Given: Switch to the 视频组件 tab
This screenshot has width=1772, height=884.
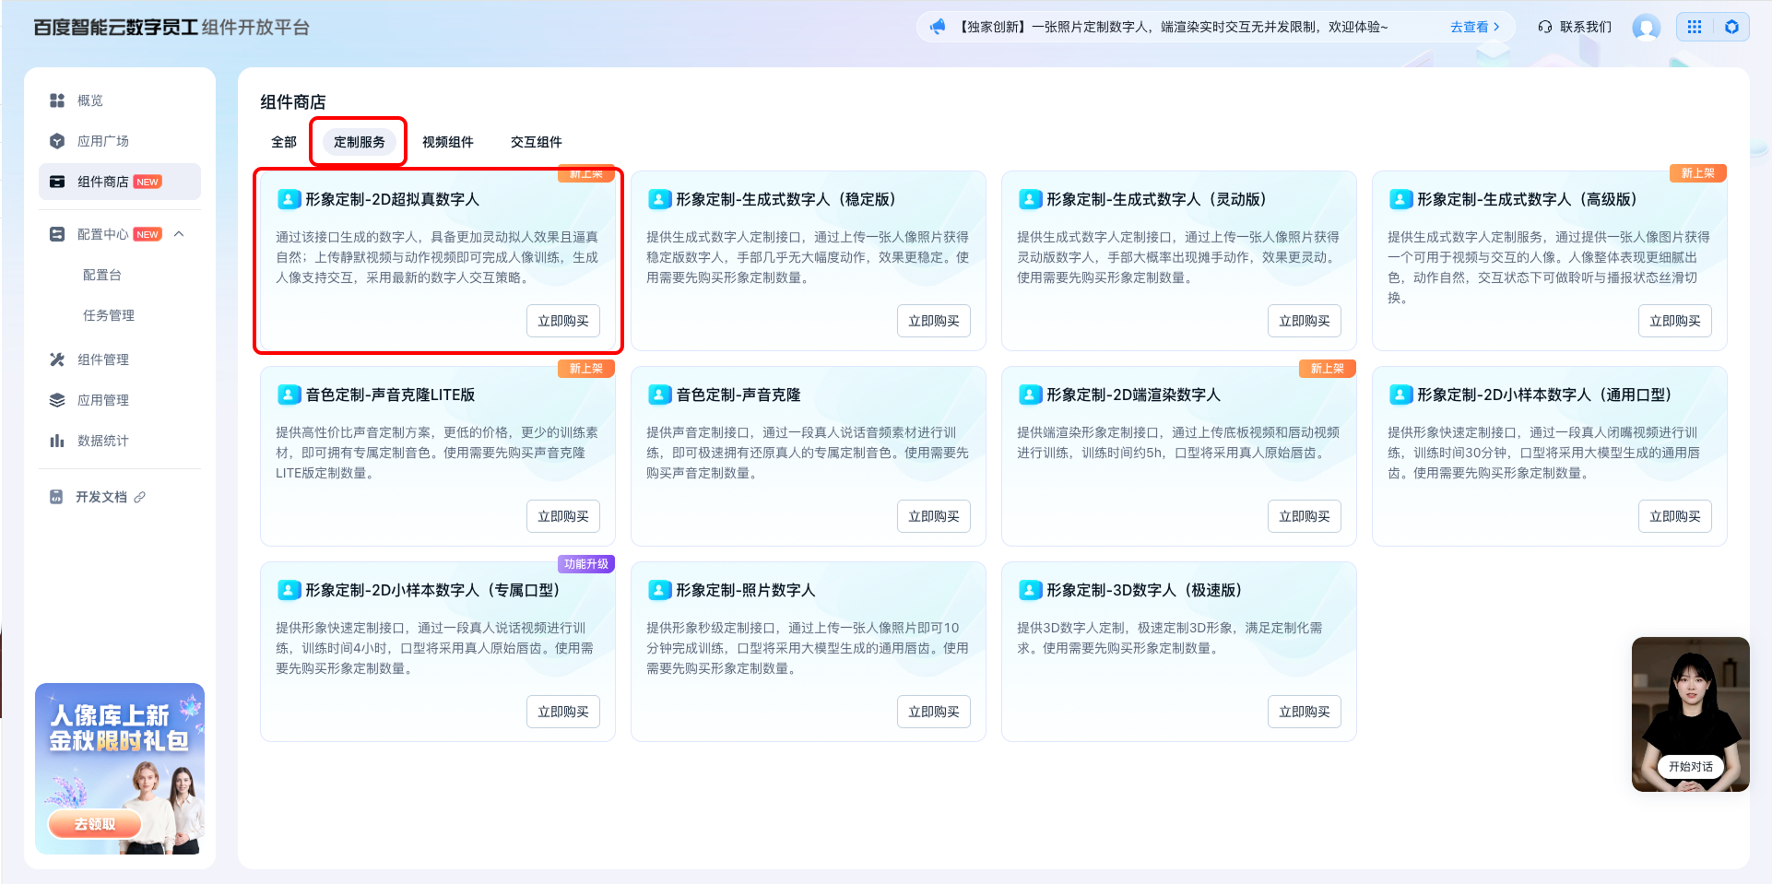Looking at the screenshot, I should tap(447, 142).
